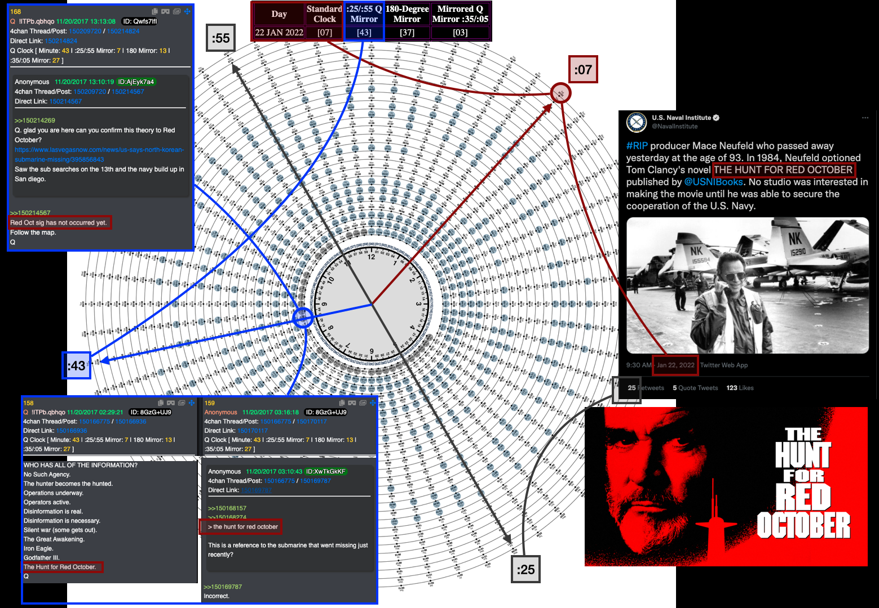Image resolution: width=879 pixels, height=608 pixels.
Task: Click the goggles icon on post 158
Action: pyautogui.click(x=171, y=403)
